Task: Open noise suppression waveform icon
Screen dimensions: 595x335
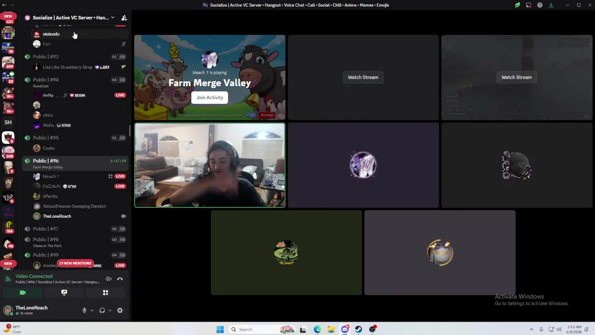Action: 108,279
